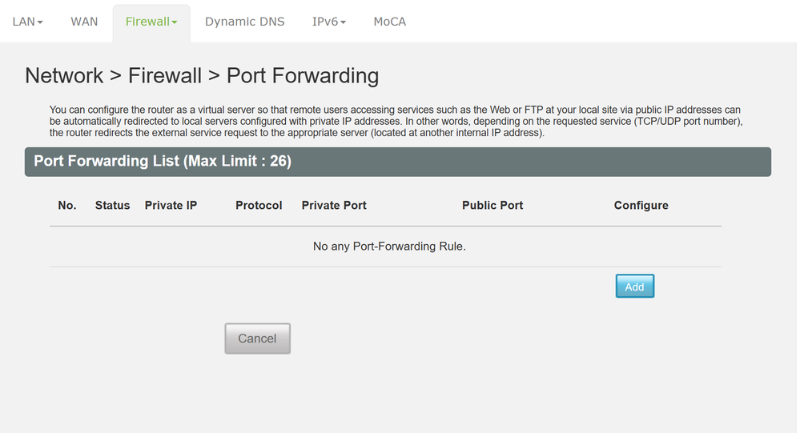Click the No. column header

pos(67,206)
